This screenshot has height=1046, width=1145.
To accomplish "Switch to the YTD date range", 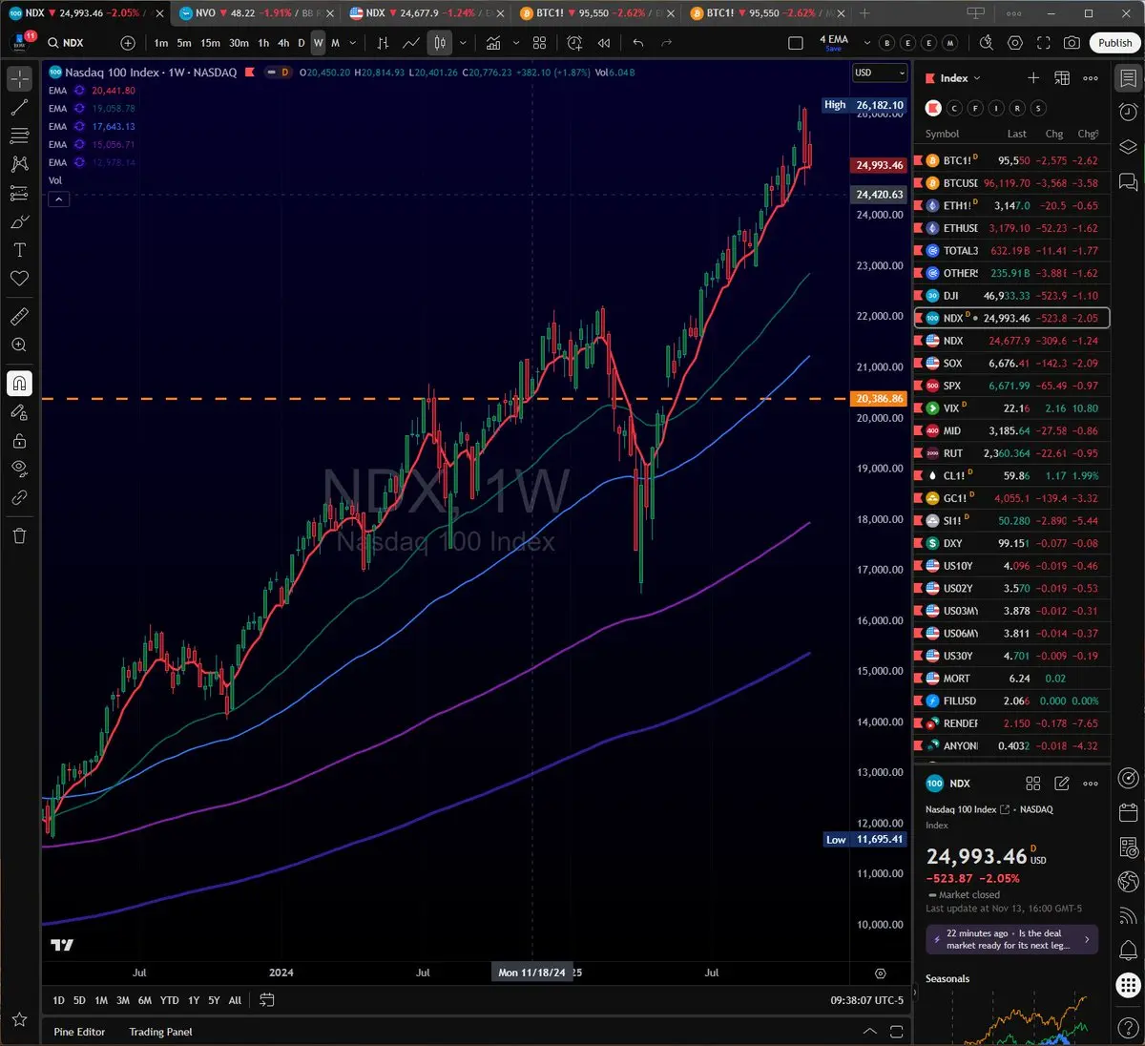I will (169, 1000).
